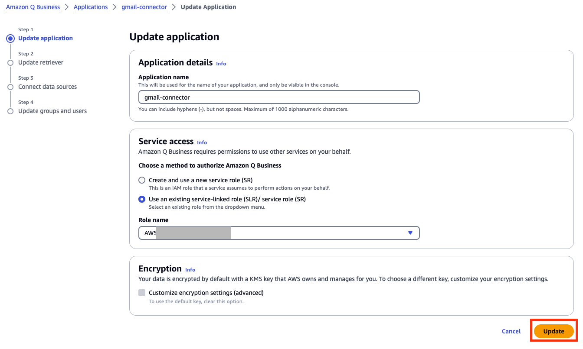Screen dimensions: 583x349
Task: Enable Customize encryption settings checkbox
Action: click(142, 293)
